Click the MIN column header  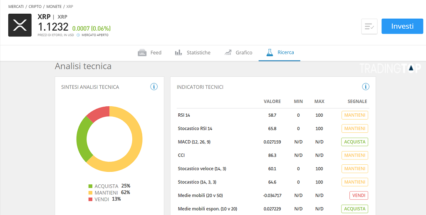[x=298, y=101]
